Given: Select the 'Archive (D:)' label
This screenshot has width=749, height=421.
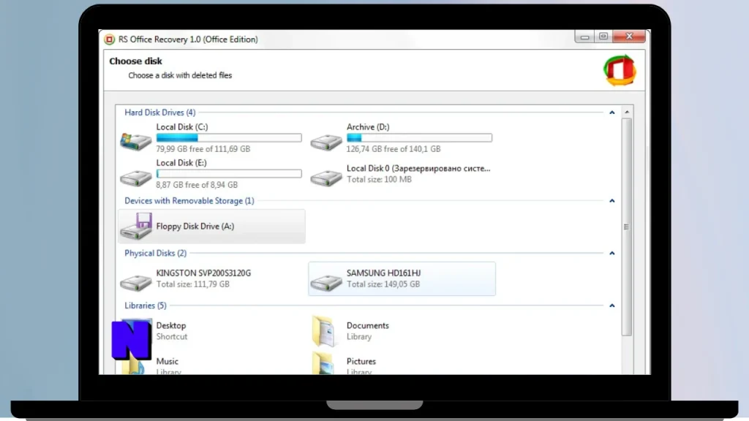Looking at the screenshot, I should [x=368, y=127].
